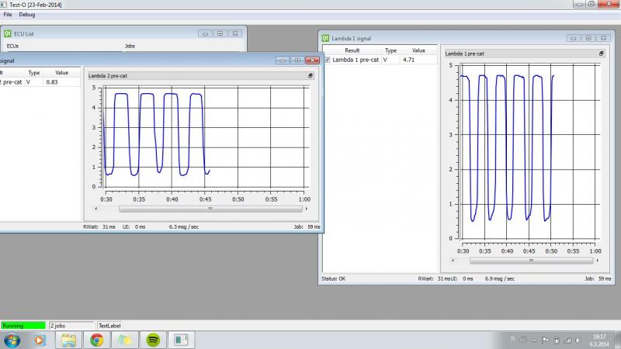
Task: Open the Debug menu
Action: pyautogui.click(x=26, y=15)
